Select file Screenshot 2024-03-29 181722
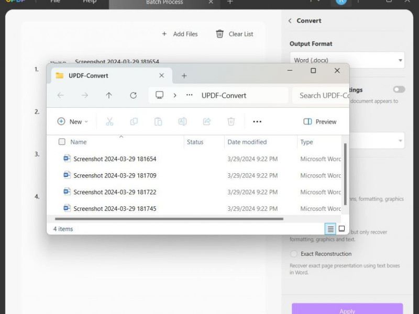Viewport: 419px width, 314px height. [115, 192]
